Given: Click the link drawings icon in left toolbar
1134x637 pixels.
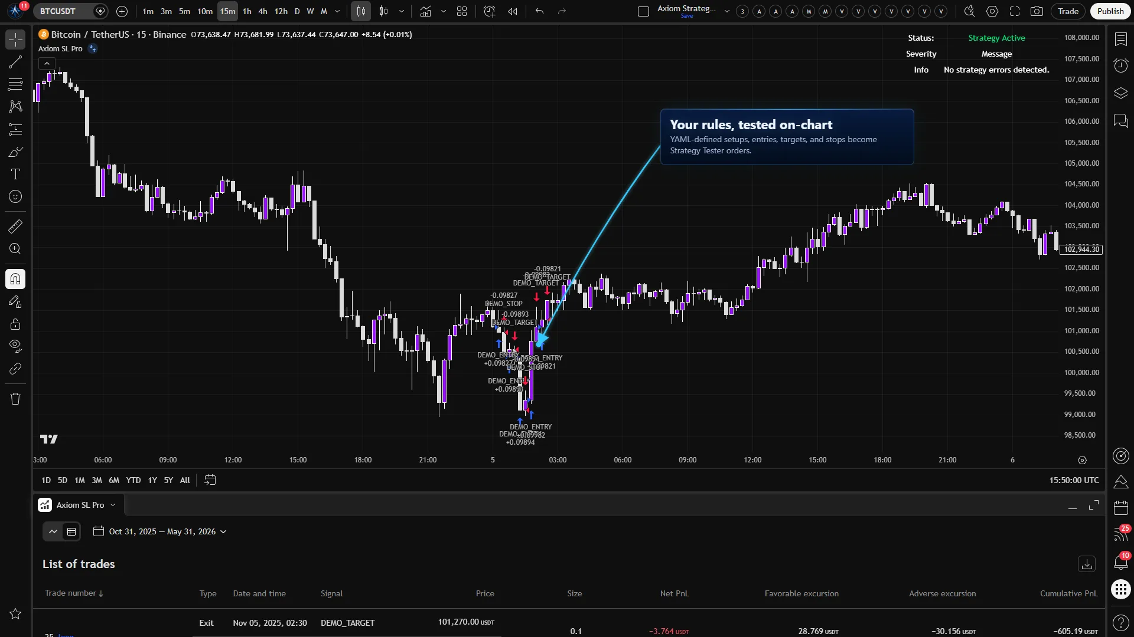Looking at the screenshot, I should pyautogui.click(x=15, y=369).
